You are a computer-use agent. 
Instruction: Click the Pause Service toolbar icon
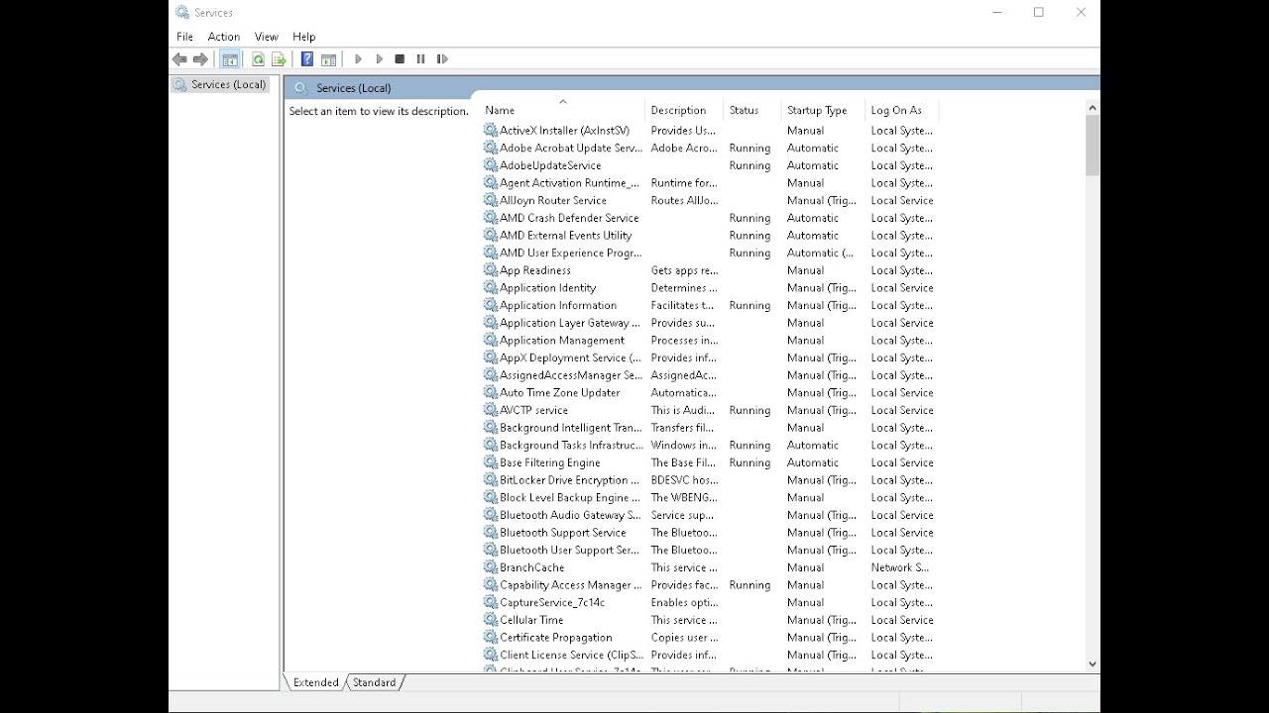(420, 59)
